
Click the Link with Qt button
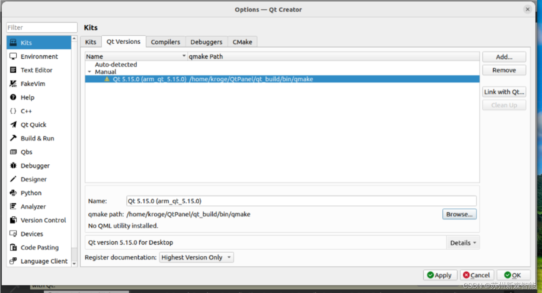pyautogui.click(x=504, y=91)
